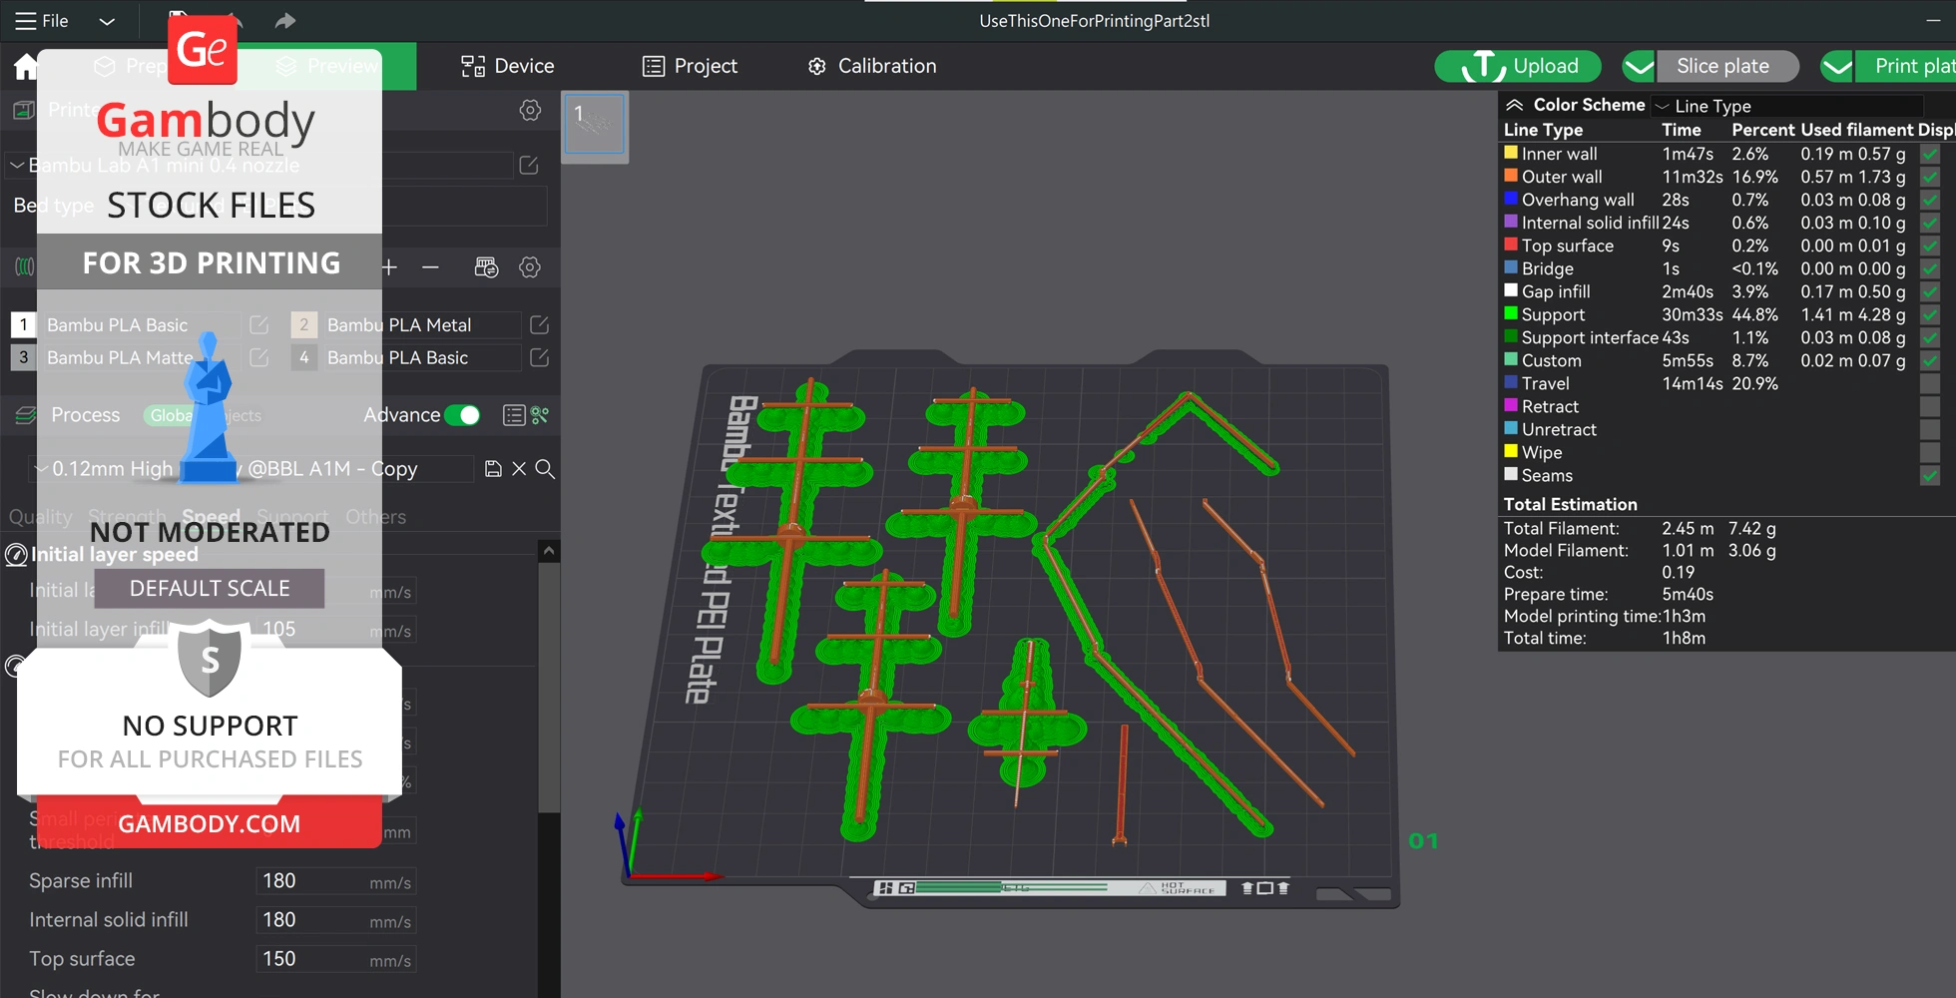The height and width of the screenshot is (998, 1956).
Task: Open the Calibration tab
Action: (872, 66)
